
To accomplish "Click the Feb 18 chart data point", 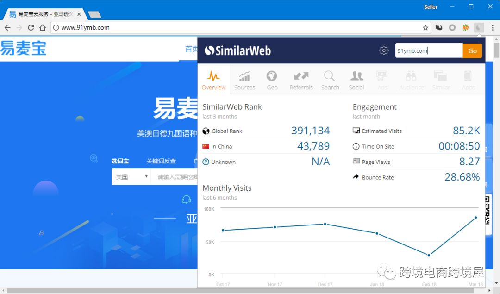I will tap(429, 255).
